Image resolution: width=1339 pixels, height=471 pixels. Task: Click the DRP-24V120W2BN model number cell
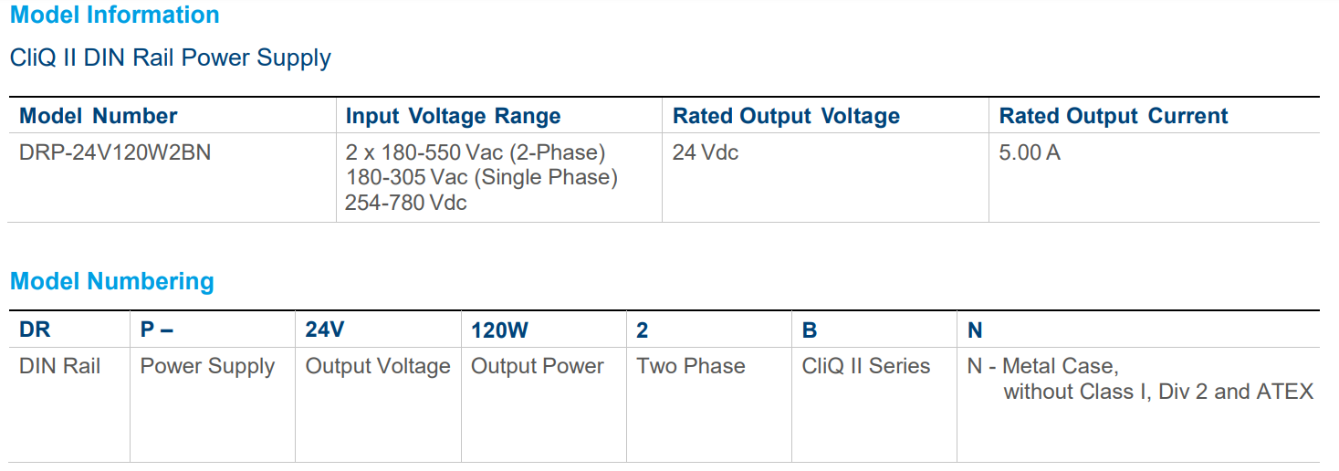tap(115, 152)
